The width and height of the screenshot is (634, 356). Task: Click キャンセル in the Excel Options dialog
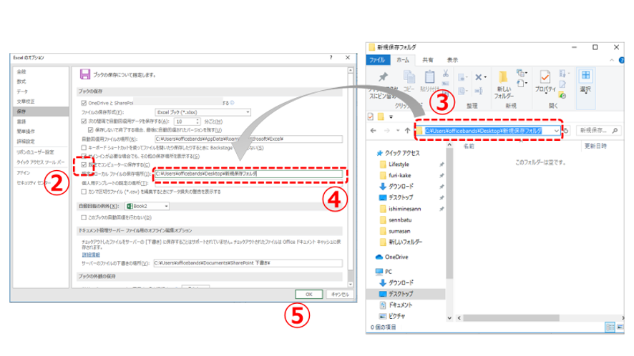tap(340, 295)
